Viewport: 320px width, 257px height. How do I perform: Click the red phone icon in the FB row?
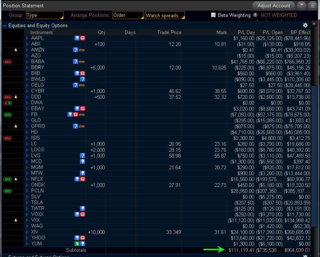point(76,115)
